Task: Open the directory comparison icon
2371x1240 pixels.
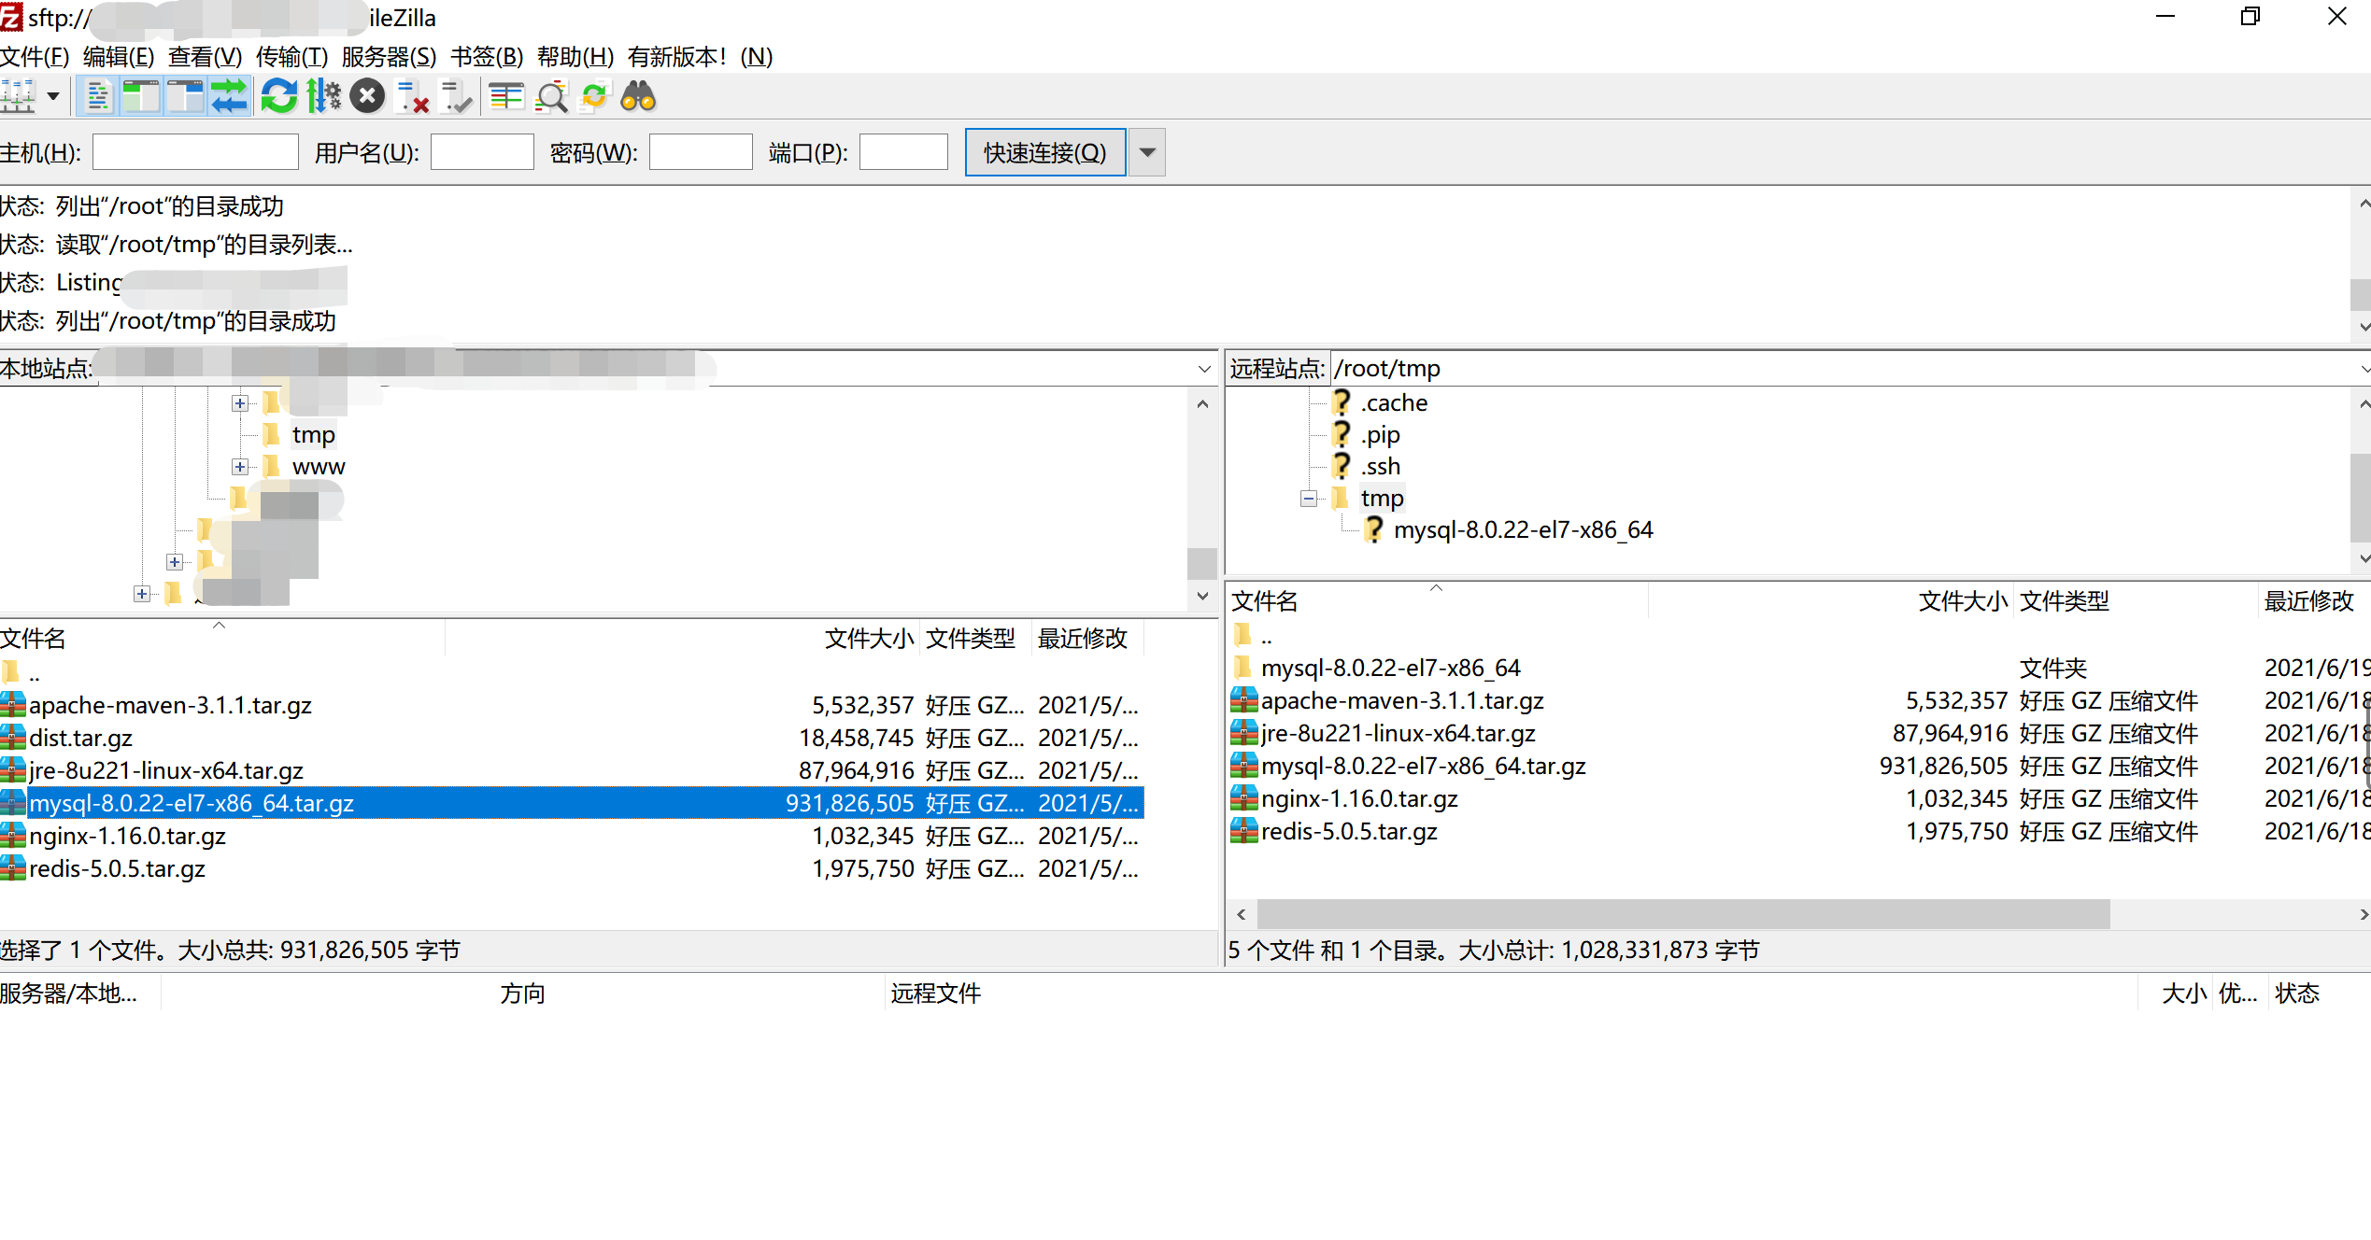Action: [506, 96]
